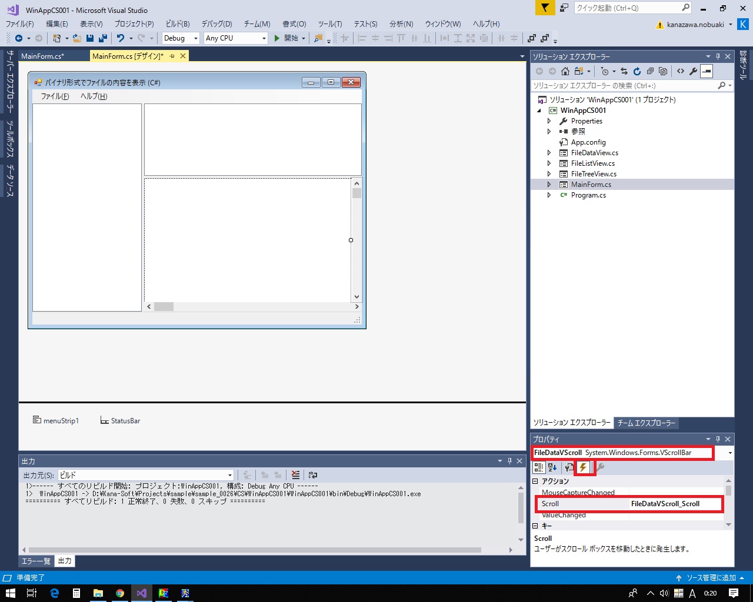Open the ヘルプ(H) menu in the form designer
This screenshot has height=602, width=753.
coord(94,96)
